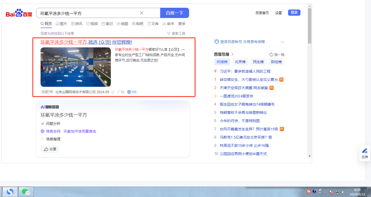Image resolution: width=371 pixels, height=197 pixels.
Task: Expand the 登录百度帐号 panel chevron
Action: (x=282, y=42)
